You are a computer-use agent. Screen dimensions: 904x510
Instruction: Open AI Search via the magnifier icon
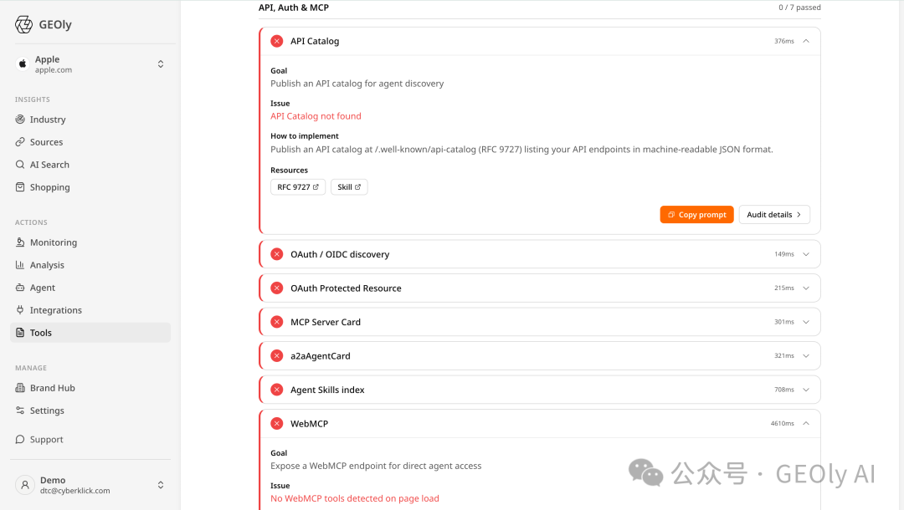pyautogui.click(x=20, y=164)
